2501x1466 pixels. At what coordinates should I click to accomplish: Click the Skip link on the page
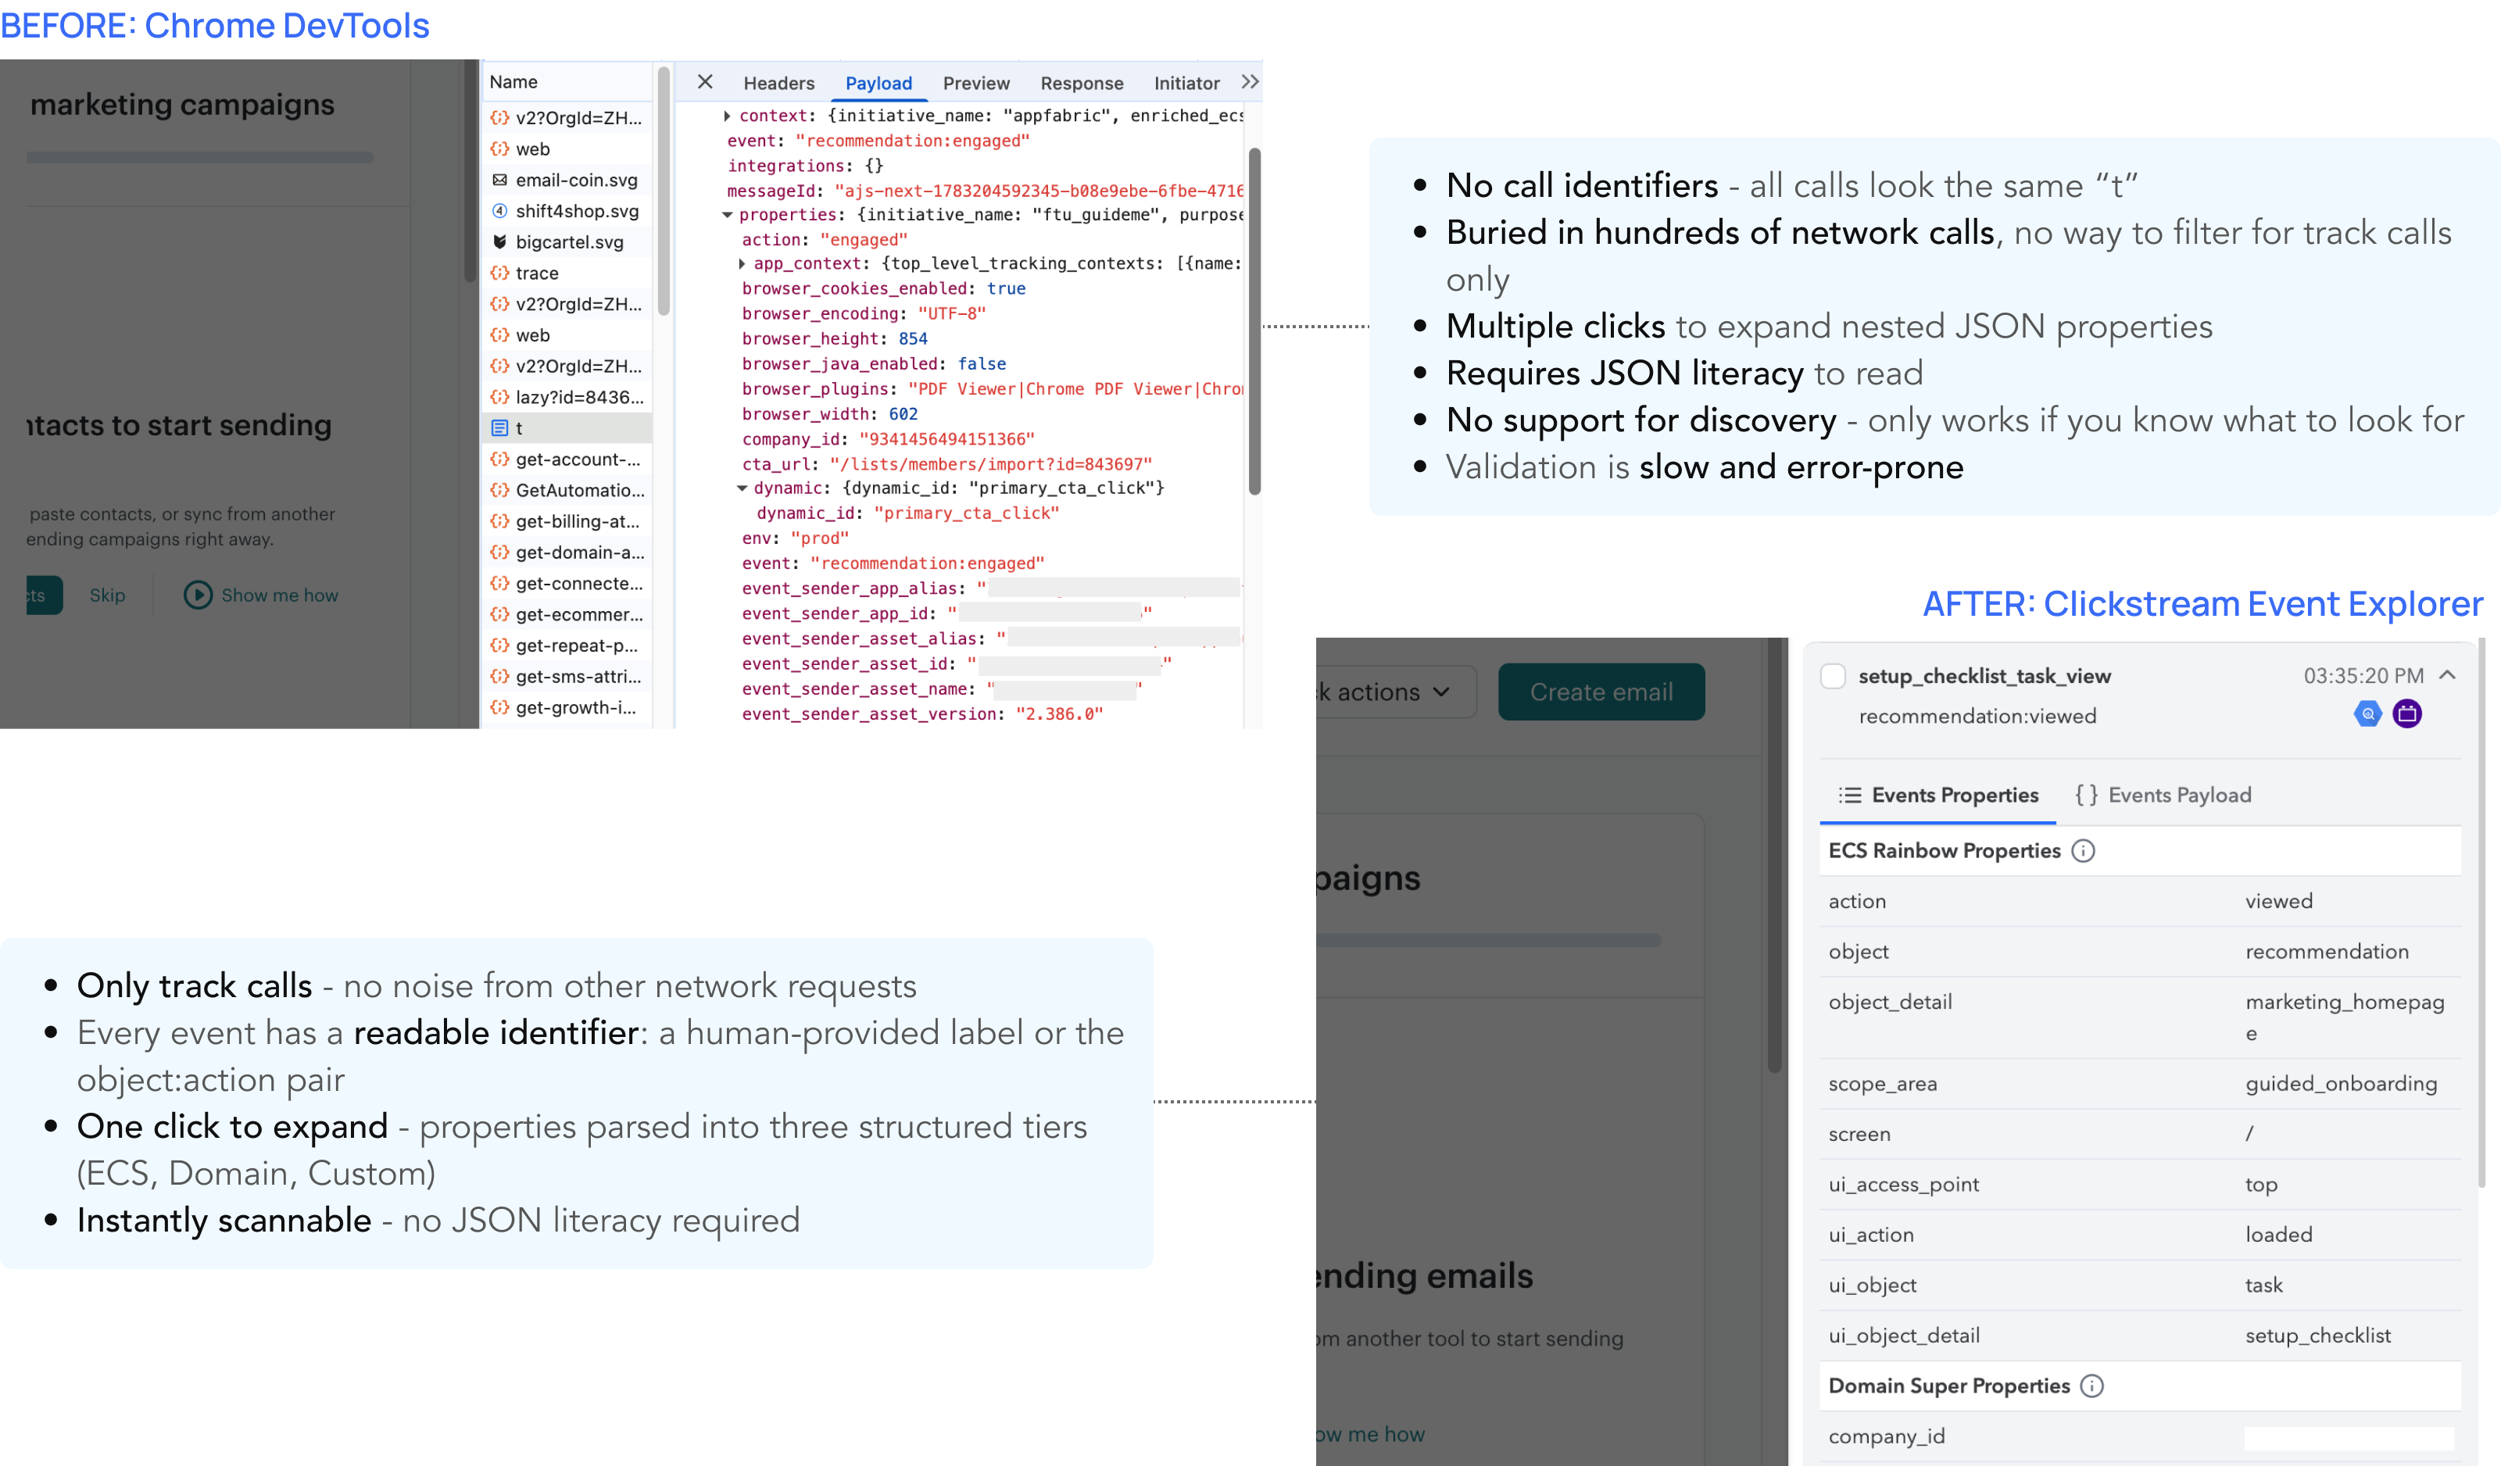[107, 595]
